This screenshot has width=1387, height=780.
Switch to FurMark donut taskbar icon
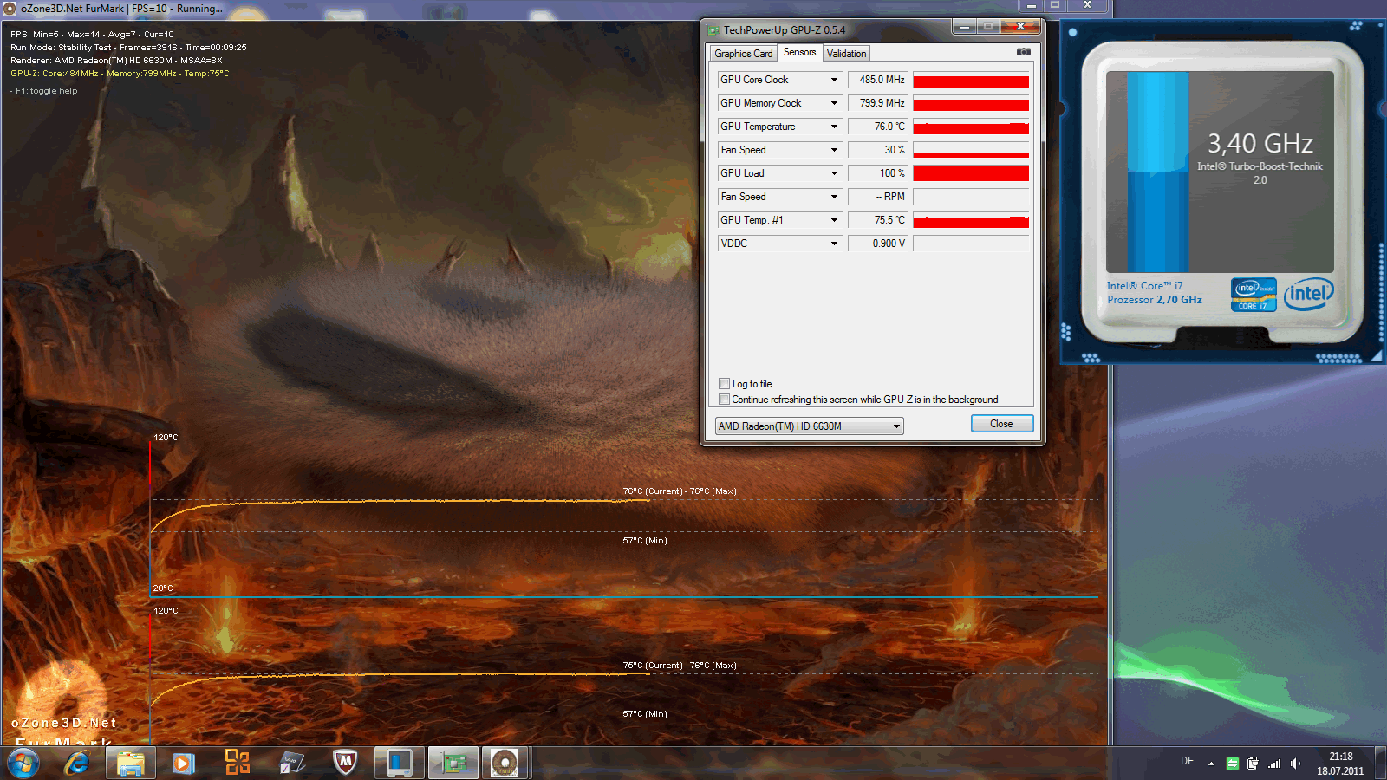pos(505,764)
